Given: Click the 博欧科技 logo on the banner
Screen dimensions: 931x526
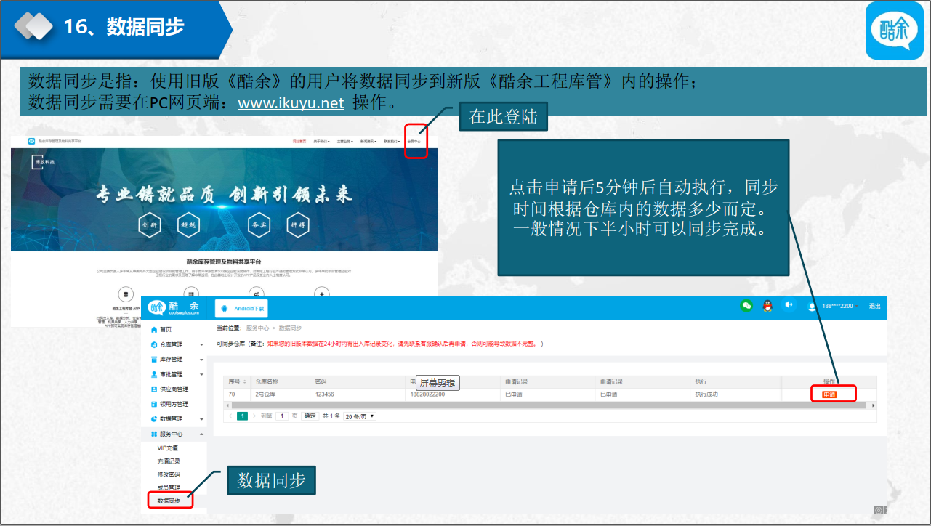Looking at the screenshot, I should 44,162.
